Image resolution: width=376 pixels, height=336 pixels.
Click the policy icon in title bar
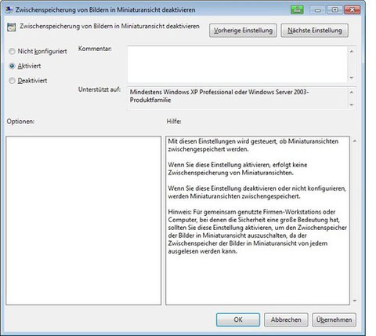click(x=9, y=10)
